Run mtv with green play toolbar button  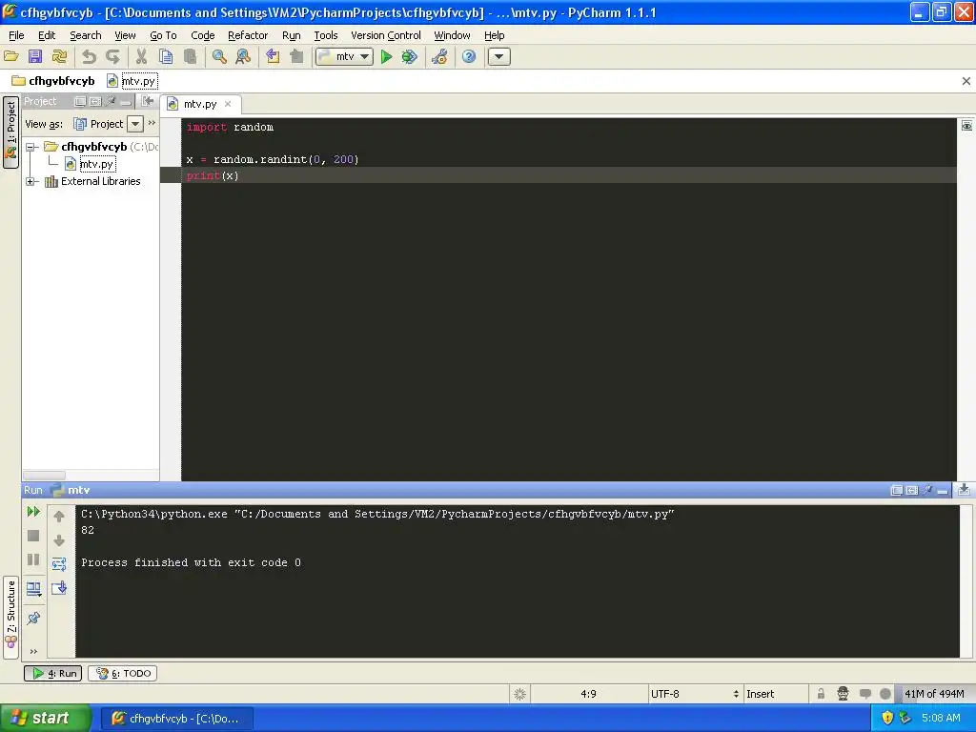tap(386, 56)
